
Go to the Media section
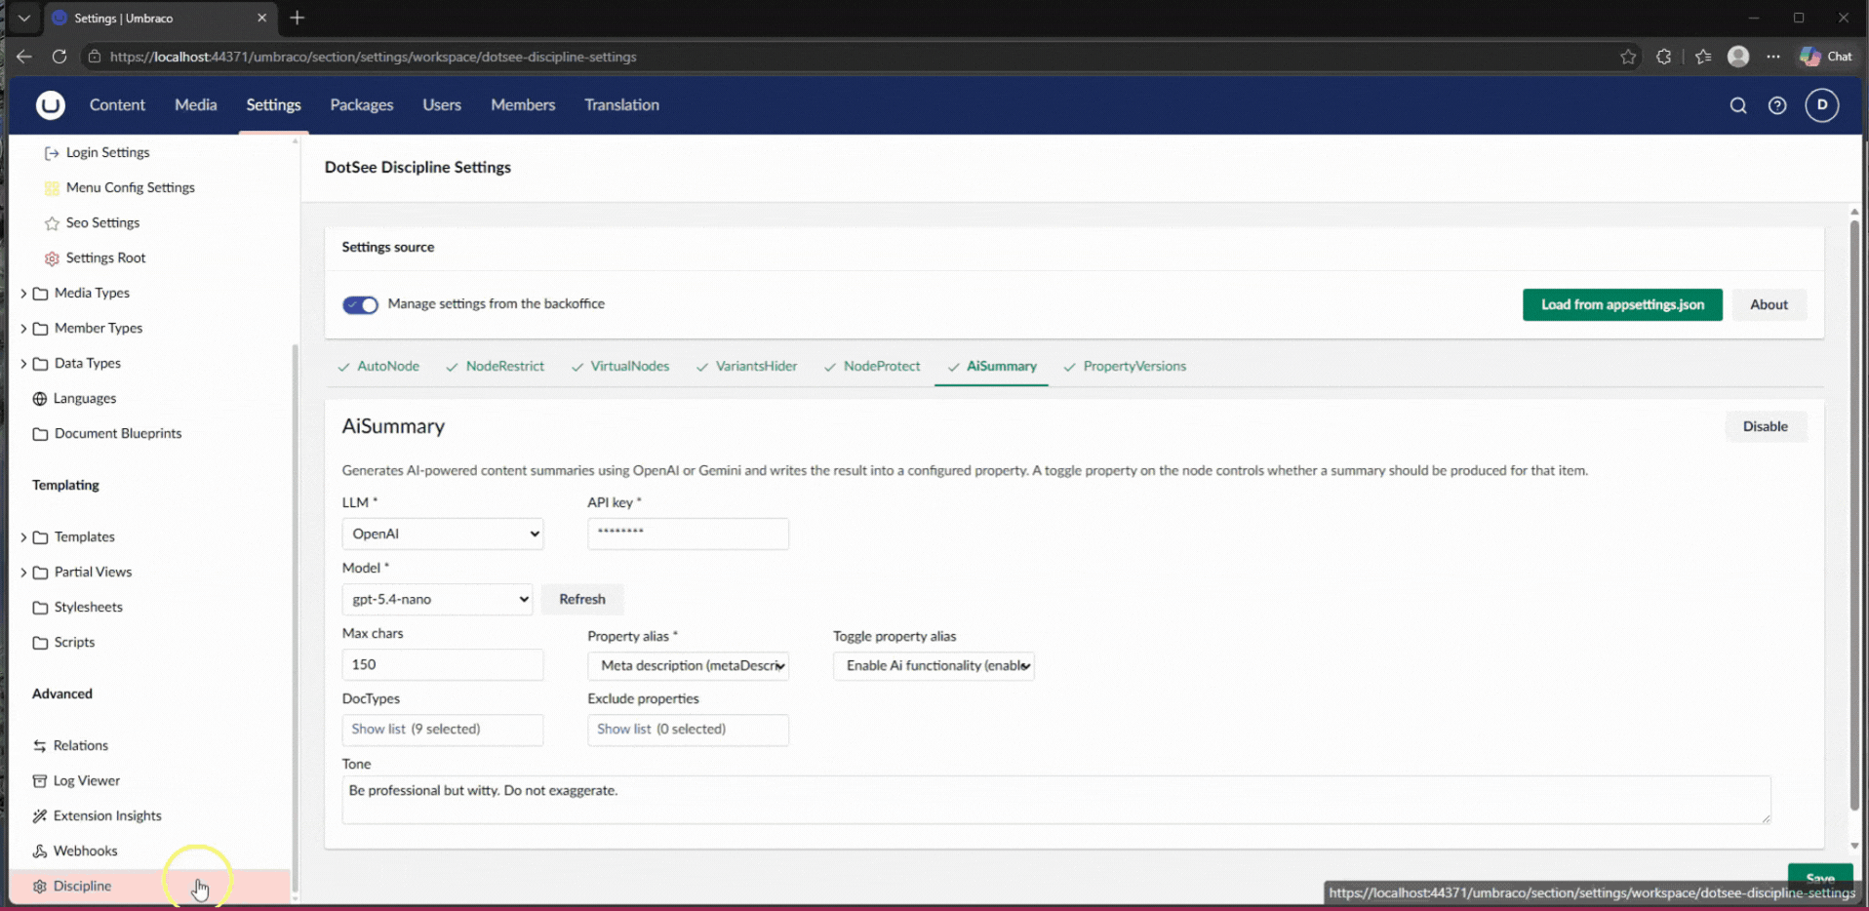point(195,104)
